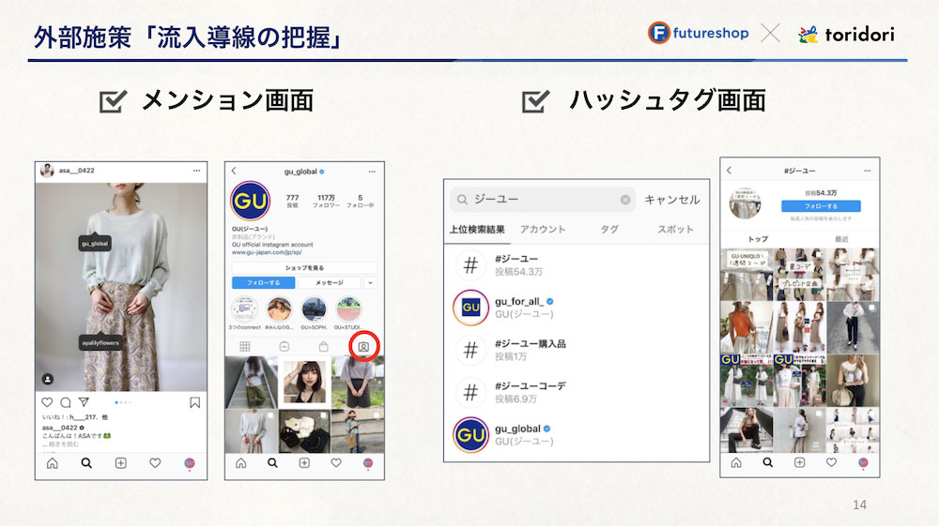The height and width of the screenshot is (526, 939).
Task: Open comments on the asa__0422 post
Action: pyautogui.click(x=66, y=402)
